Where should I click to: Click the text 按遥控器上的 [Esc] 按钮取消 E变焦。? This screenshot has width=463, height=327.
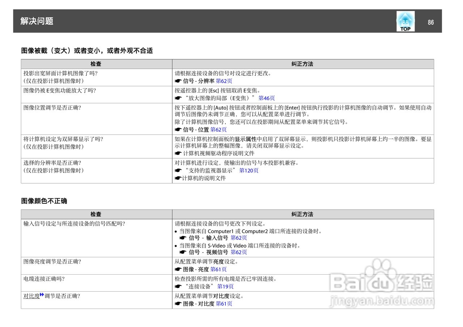(217, 90)
